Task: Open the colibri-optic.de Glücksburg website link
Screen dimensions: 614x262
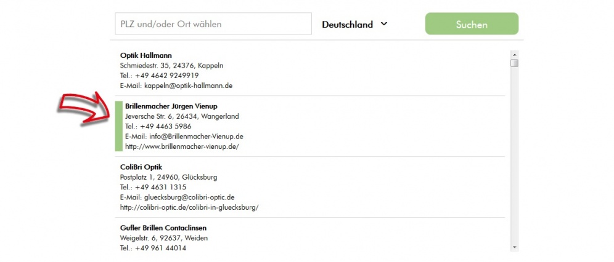Action: tap(189, 208)
